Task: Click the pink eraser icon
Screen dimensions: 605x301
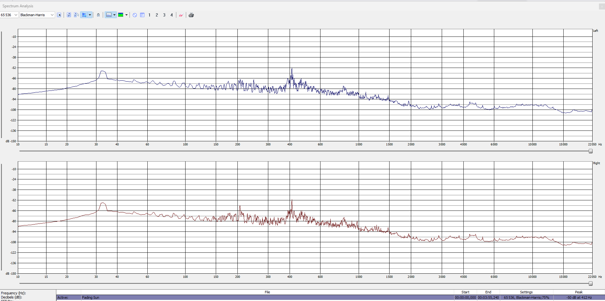Action: [x=181, y=15]
